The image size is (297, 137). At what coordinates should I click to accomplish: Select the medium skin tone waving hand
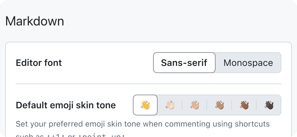[219, 105]
